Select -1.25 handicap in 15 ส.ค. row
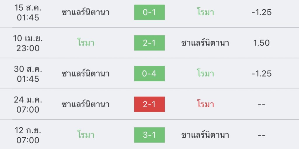The height and width of the screenshot is (149, 299). click(x=261, y=12)
